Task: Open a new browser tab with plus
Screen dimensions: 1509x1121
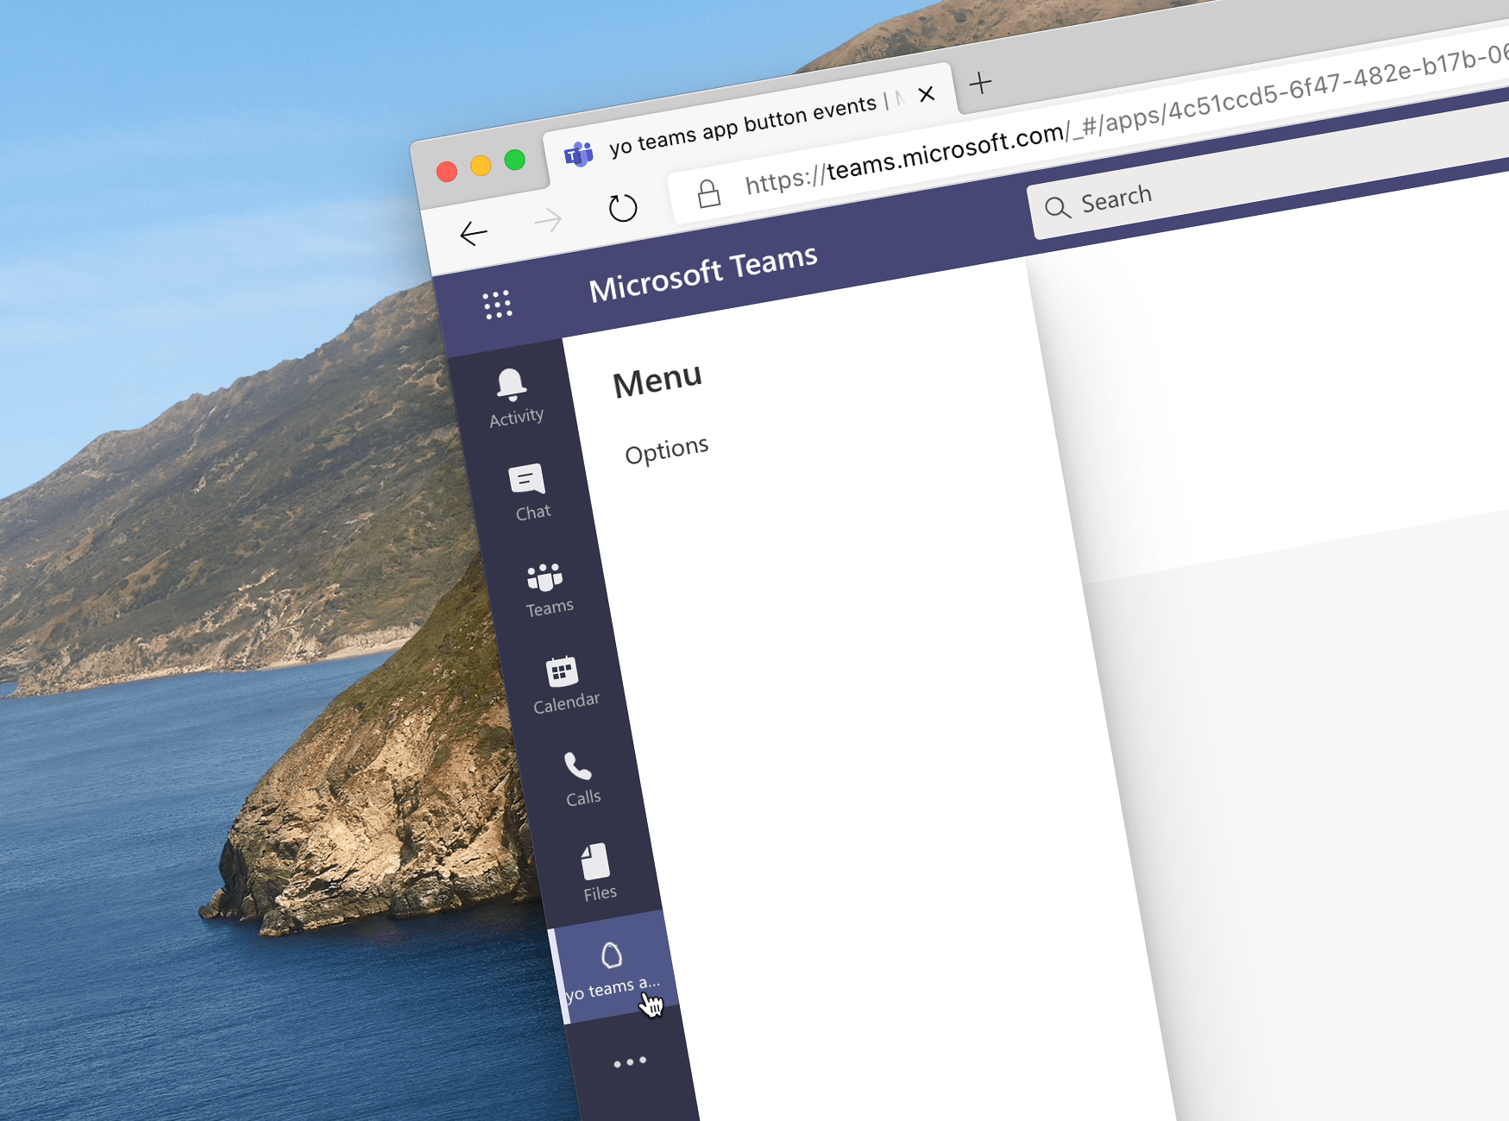Action: click(980, 83)
